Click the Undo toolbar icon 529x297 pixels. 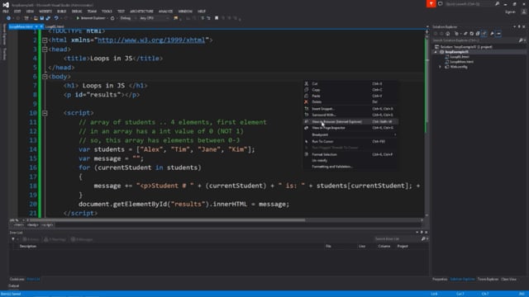[x=56, y=18]
